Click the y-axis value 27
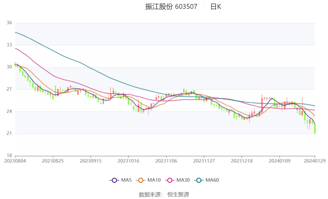328x199 pixels. tap(9, 89)
